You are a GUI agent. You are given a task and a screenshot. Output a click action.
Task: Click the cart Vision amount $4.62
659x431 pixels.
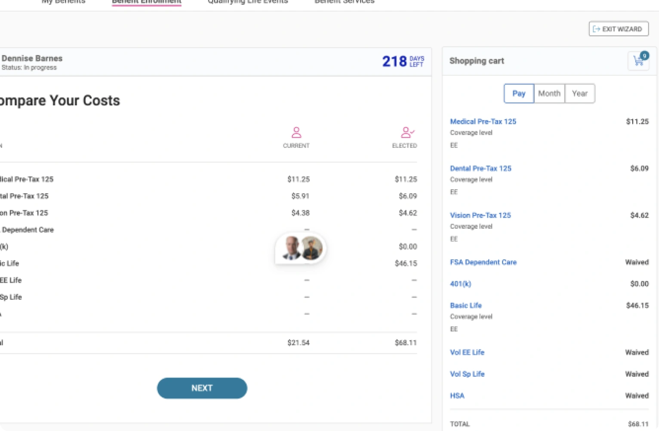pos(639,215)
